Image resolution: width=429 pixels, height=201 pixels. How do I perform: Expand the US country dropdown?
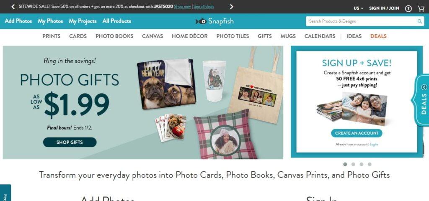coord(358,8)
